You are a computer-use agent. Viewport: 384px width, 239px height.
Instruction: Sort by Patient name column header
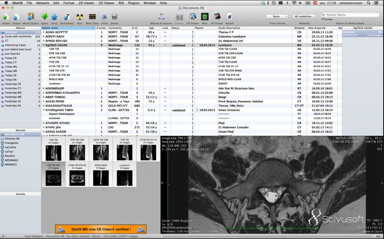(x=69, y=28)
